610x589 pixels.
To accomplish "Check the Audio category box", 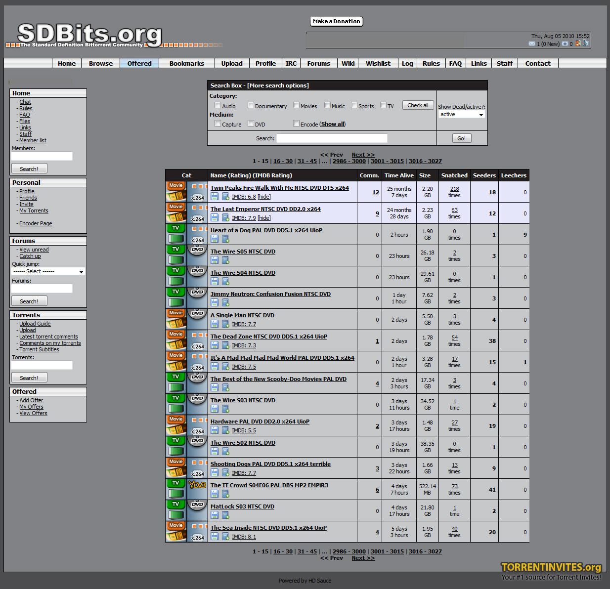I will point(218,105).
